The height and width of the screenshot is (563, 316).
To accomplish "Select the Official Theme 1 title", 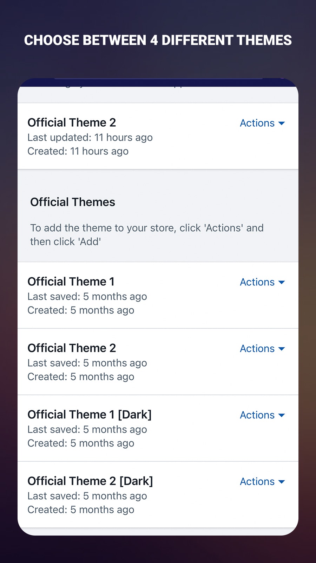I will click(x=71, y=281).
